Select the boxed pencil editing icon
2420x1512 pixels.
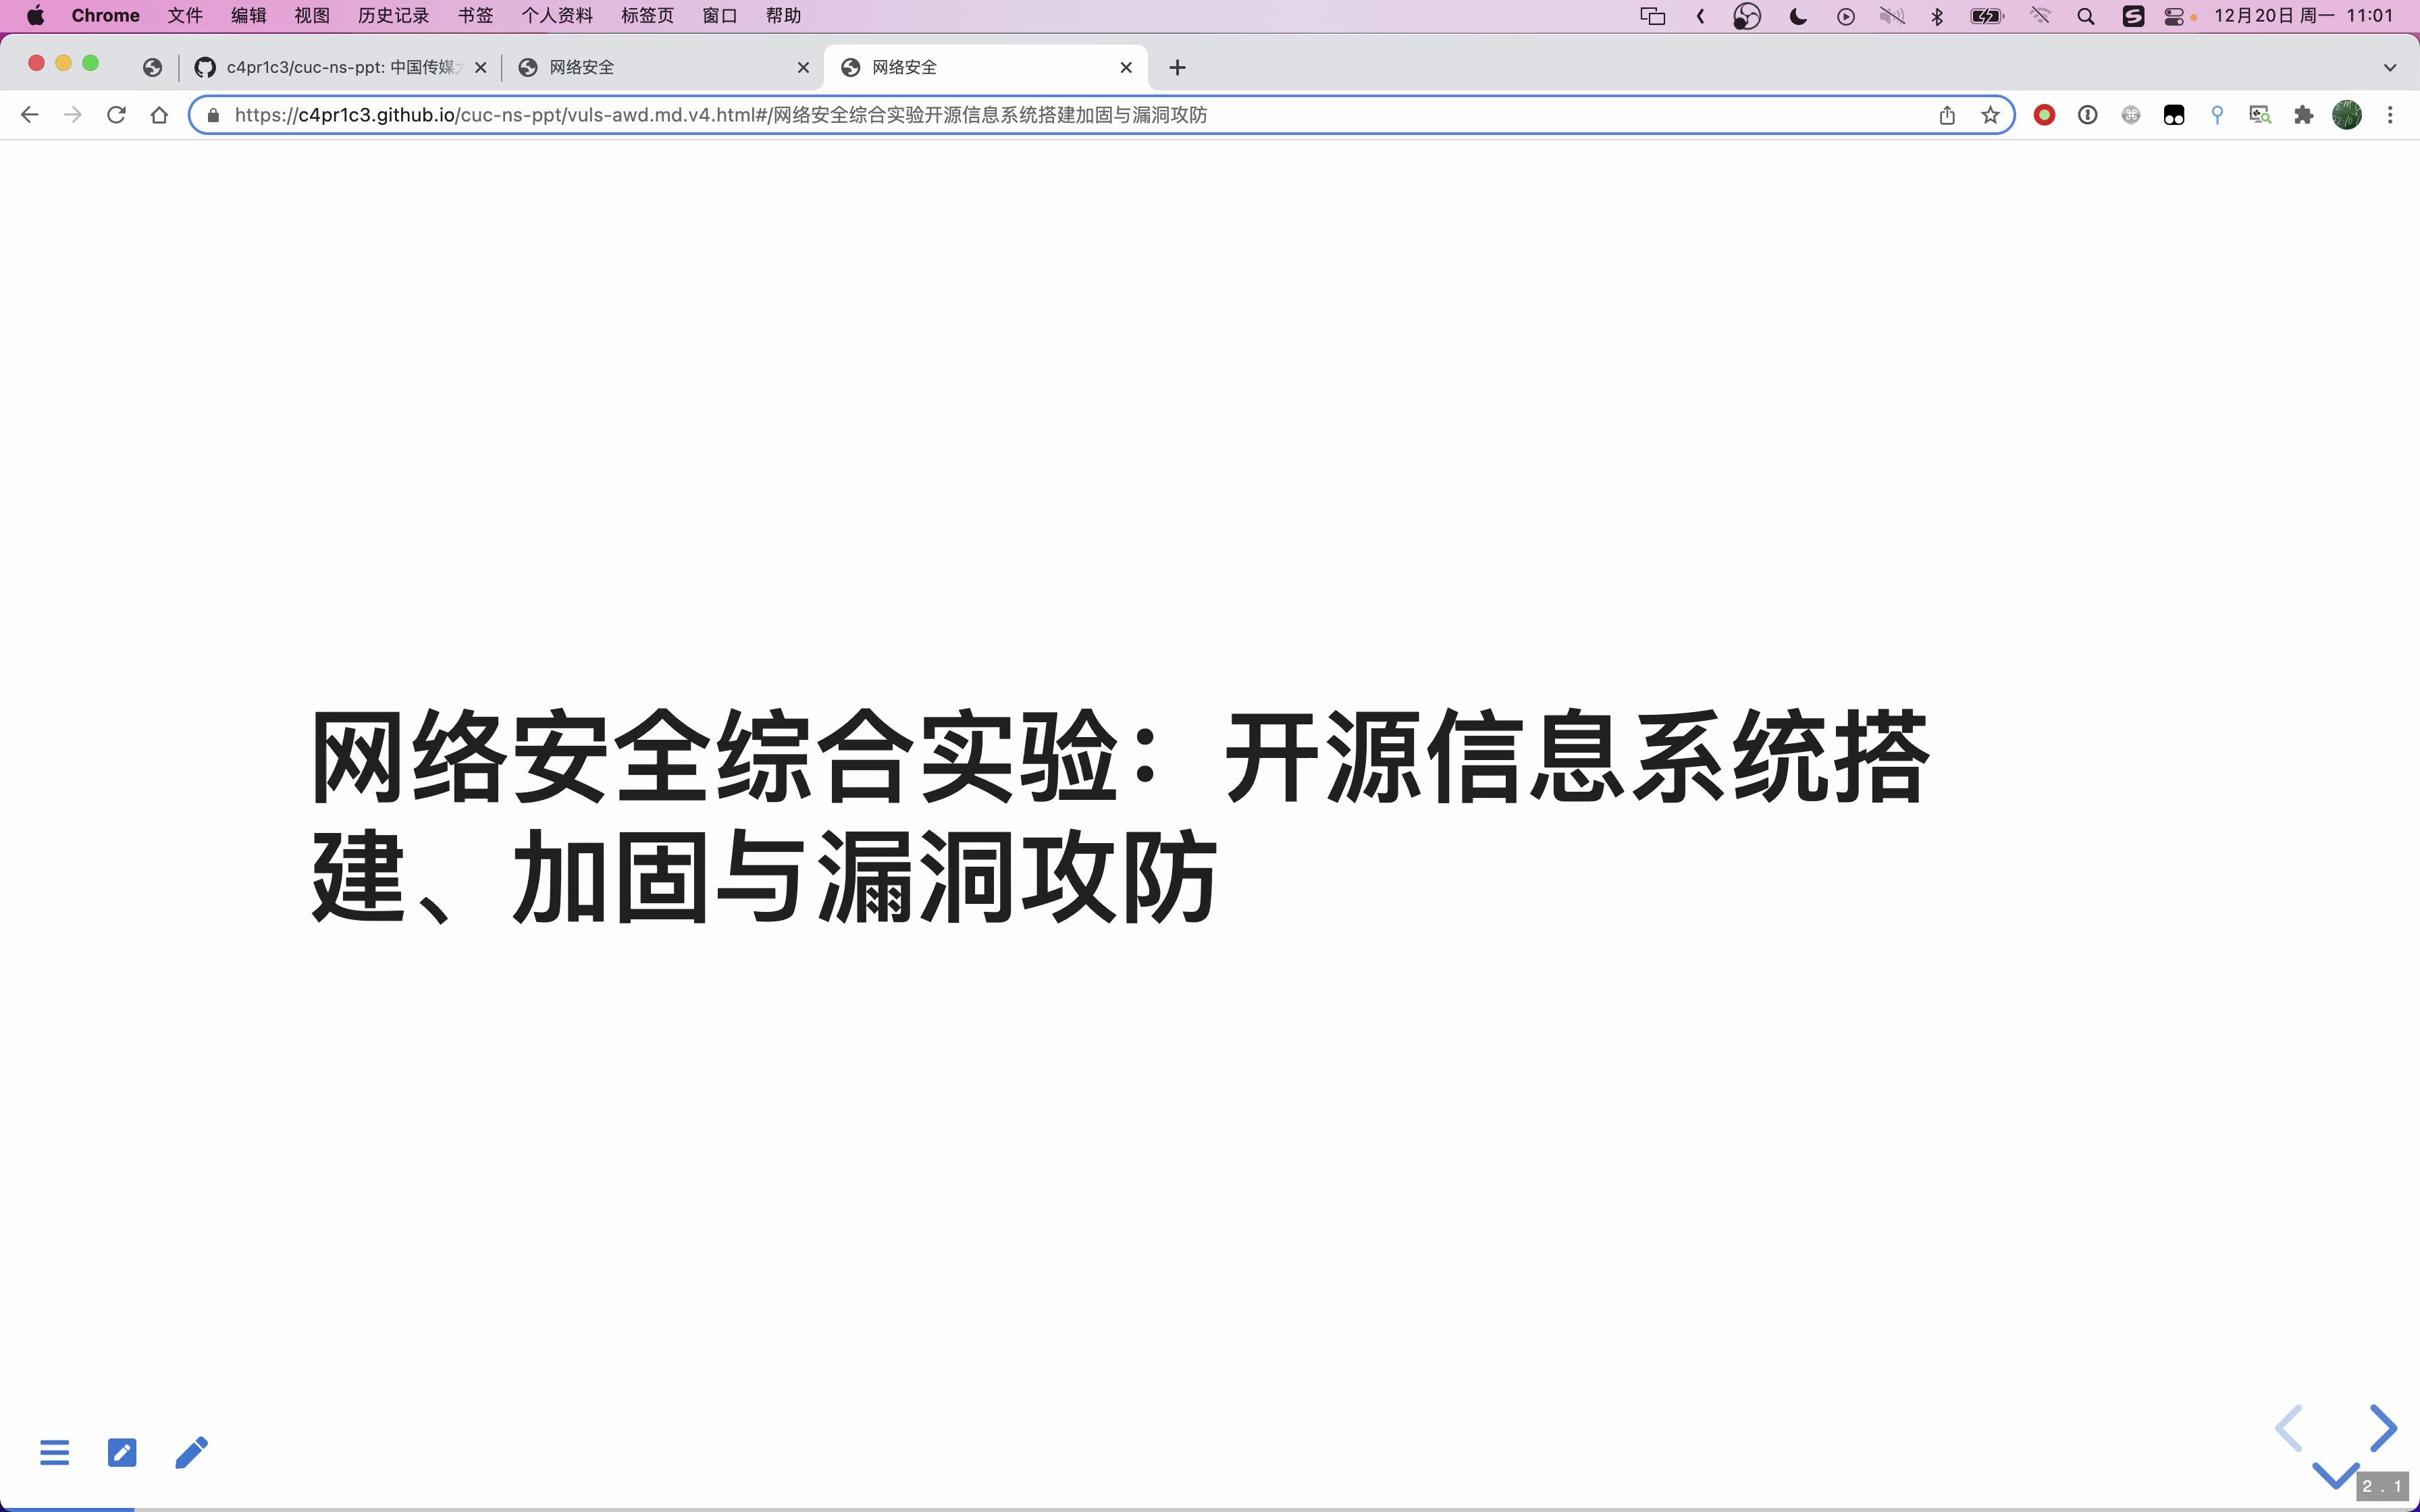click(x=122, y=1452)
